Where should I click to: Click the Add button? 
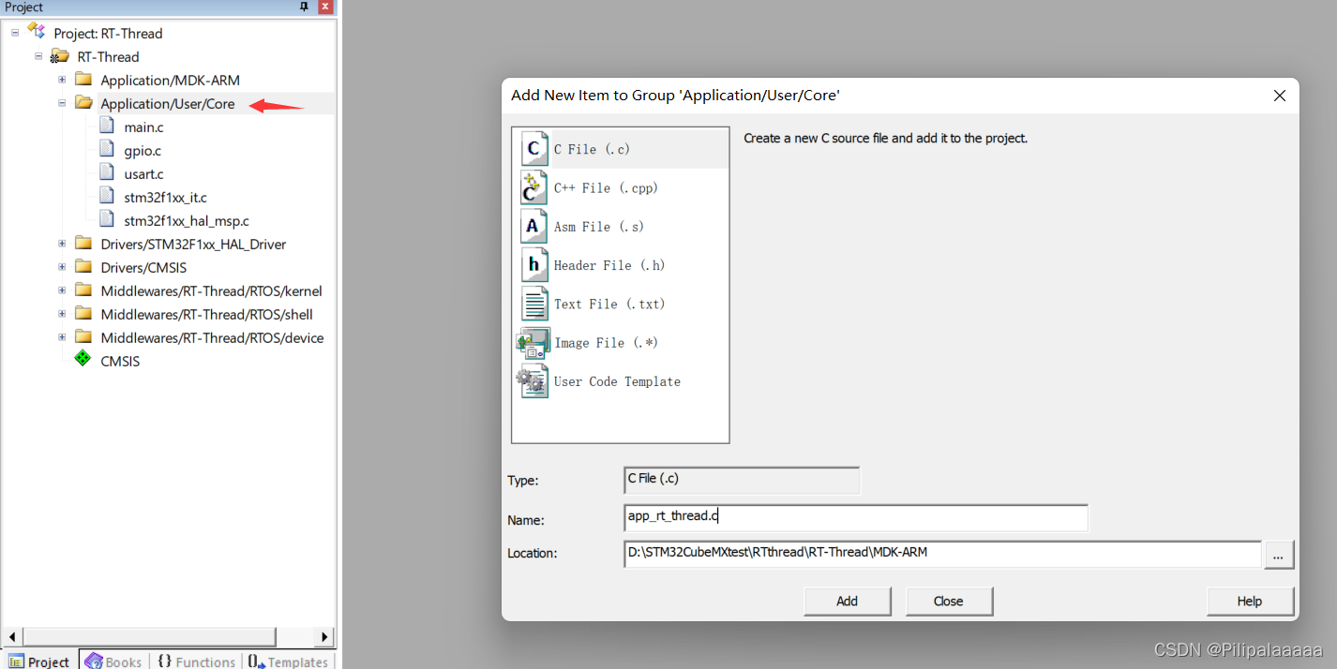(x=847, y=601)
